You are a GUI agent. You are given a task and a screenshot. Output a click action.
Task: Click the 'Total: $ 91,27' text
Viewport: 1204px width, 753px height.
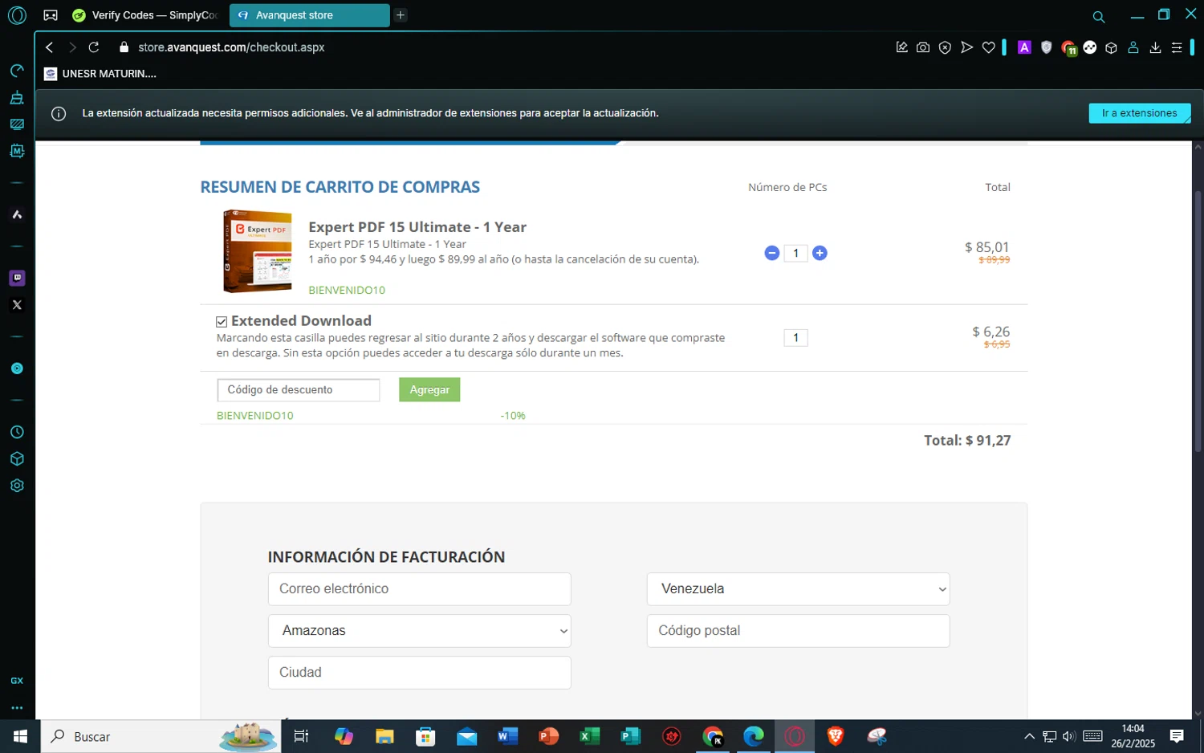[x=967, y=441]
